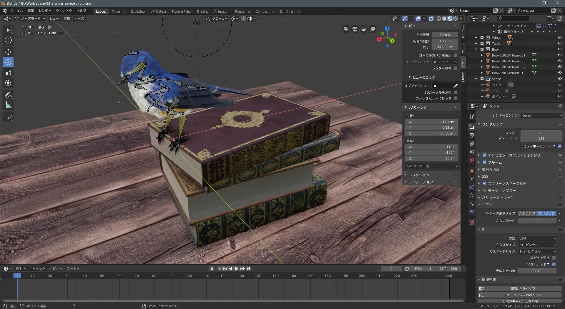This screenshot has width=565, height=309.
Task: Switch viewport to rendered shading
Action: [456, 19]
